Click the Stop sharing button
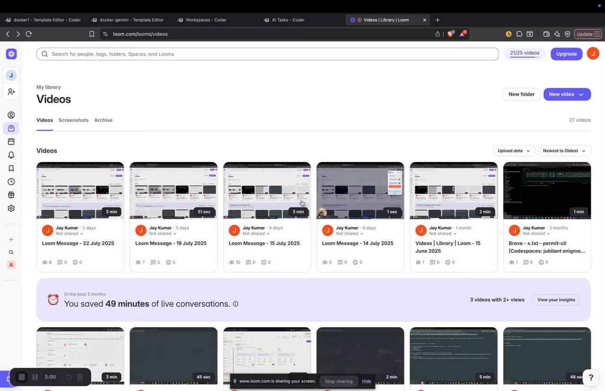Viewport: 605px width, 391px height. tap(338, 382)
